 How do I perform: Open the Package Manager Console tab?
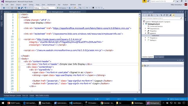coord(12,95)
